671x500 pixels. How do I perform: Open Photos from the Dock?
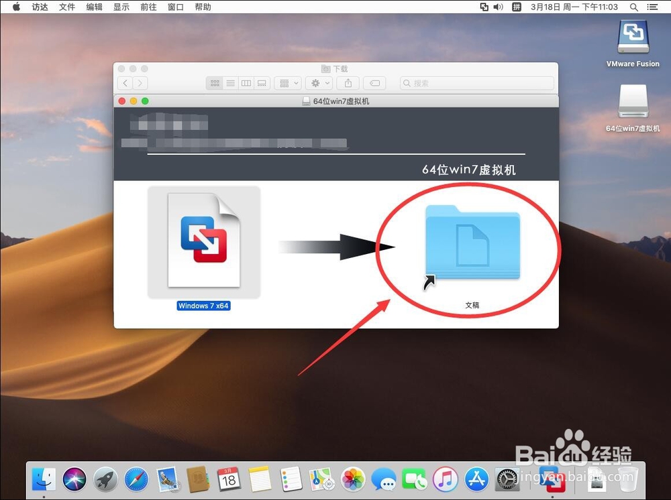[353, 479]
